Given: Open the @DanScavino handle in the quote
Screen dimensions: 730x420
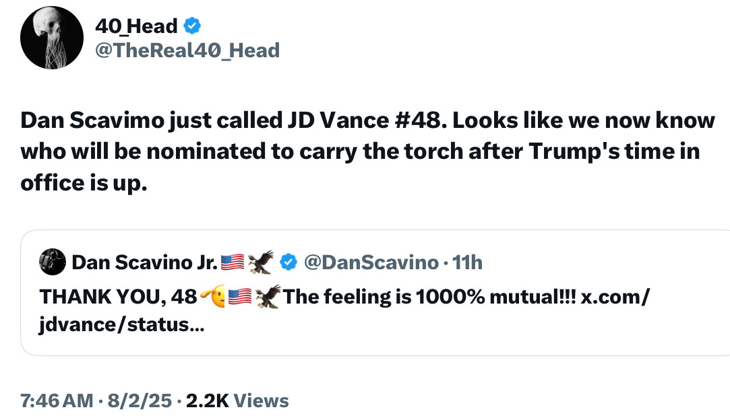Looking at the screenshot, I should pyautogui.click(x=371, y=262).
